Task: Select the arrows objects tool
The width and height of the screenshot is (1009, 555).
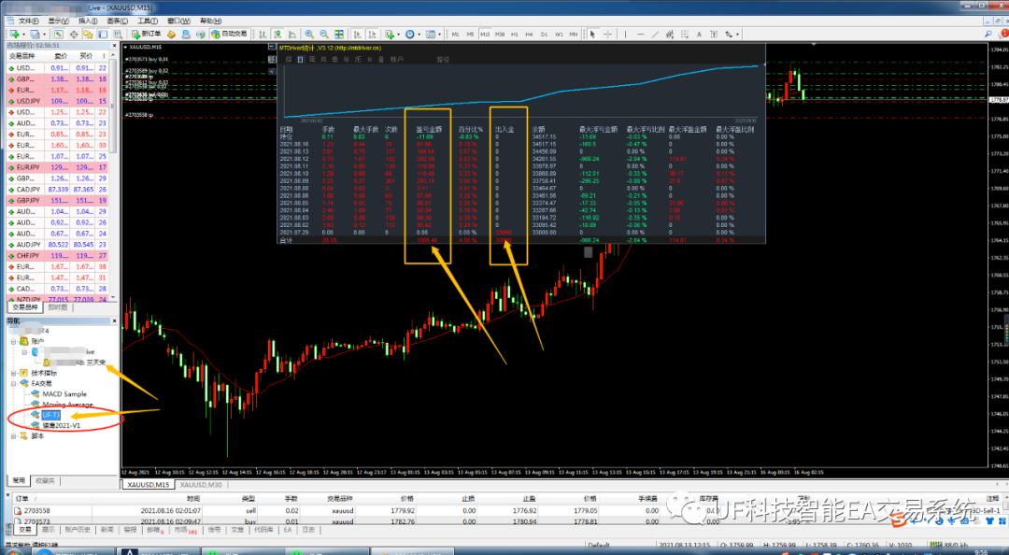Action: point(729,34)
